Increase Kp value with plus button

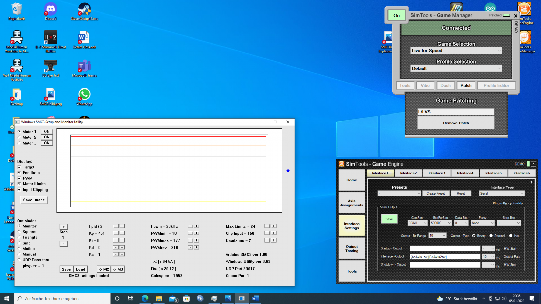(x=122, y=233)
